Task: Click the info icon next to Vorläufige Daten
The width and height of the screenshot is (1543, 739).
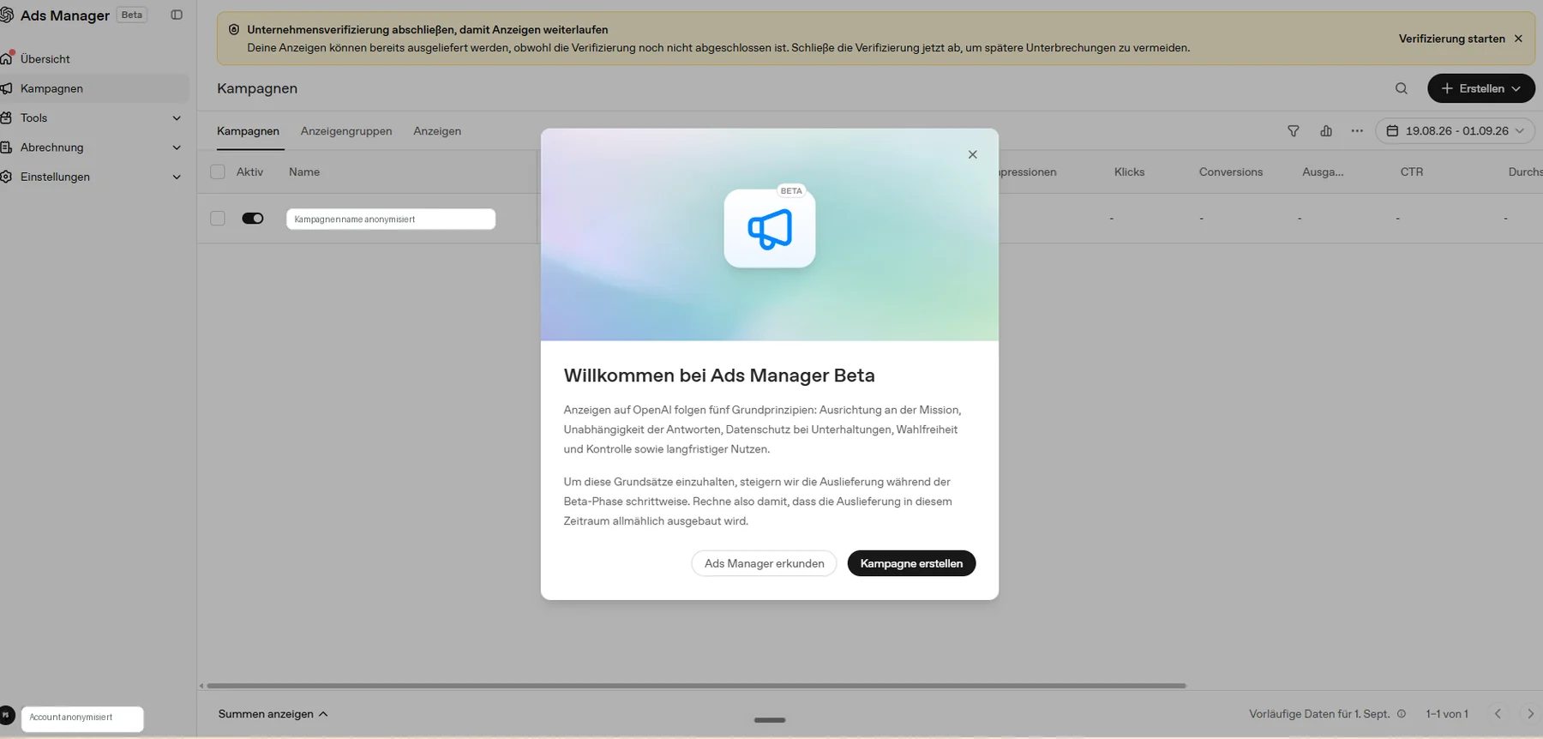Action: pos(1402,714)
